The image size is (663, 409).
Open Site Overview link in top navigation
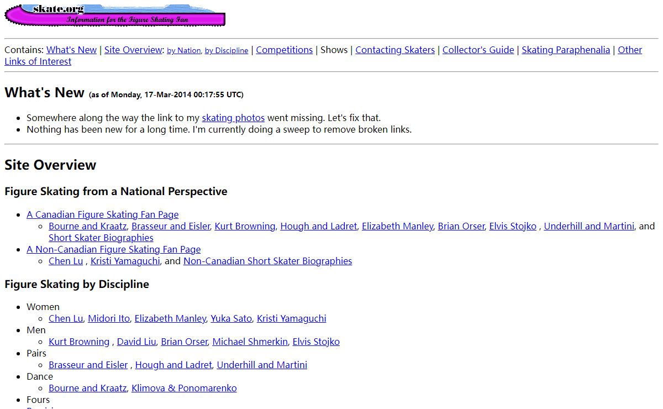(x=133, y=50)
